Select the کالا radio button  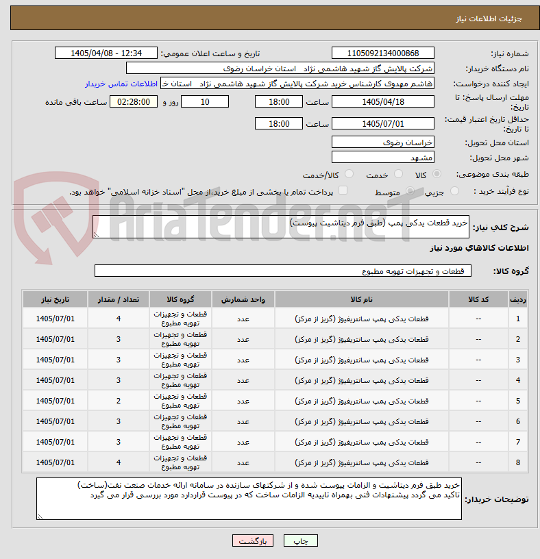point(437,174)
